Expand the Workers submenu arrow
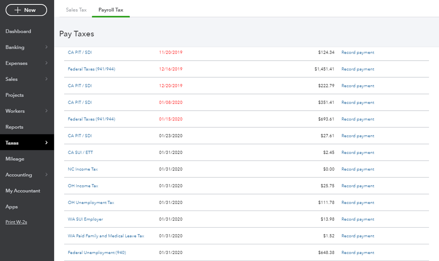 click(x=47, y=111)
